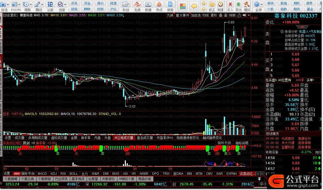
Task: Expand the 画线 dropdown arrow
Action: coord(42,4)
